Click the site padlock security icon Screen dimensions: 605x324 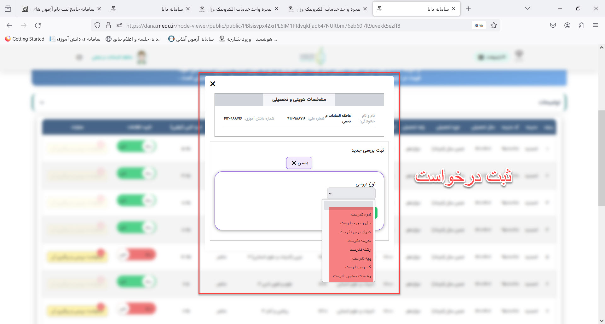click(108, 25)
